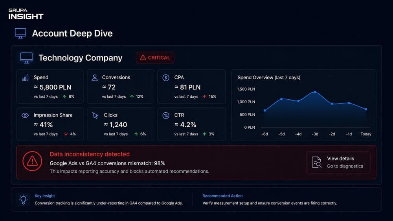The image size is (393, 221).
Task: Click the lightbulb icon beside Key Insight
Action: (23, 199)
